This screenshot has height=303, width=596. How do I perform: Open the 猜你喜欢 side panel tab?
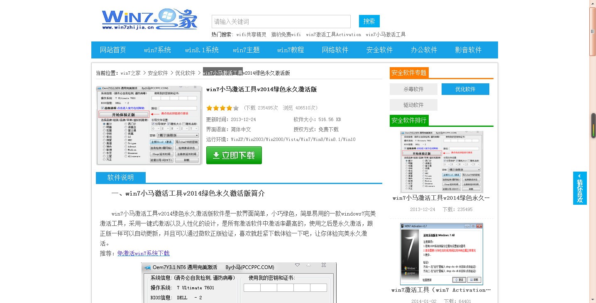(580, 188)
